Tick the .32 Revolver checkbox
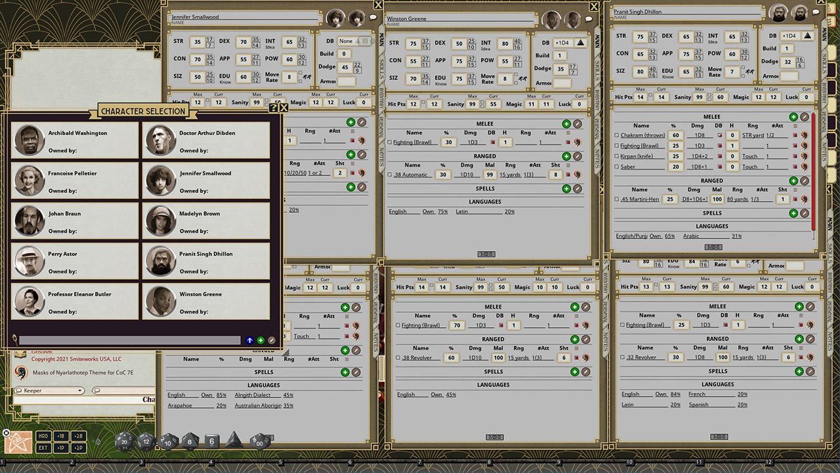Image resolution: width=840 pixels, height=473 pixels. pyautogui.click(x=621, y=357)
